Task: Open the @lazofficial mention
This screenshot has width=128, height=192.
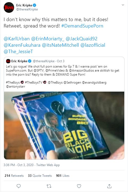Action: pos(93,45)
